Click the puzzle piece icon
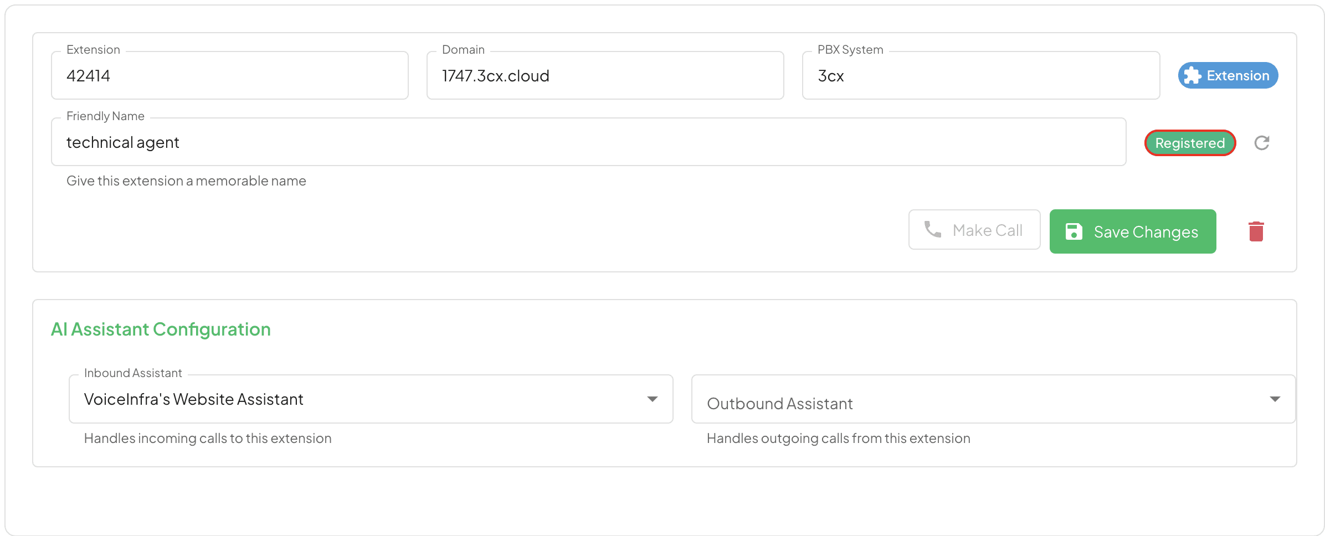The height and width of the screenshot is (536, 1325). [x=1193, y=76]
